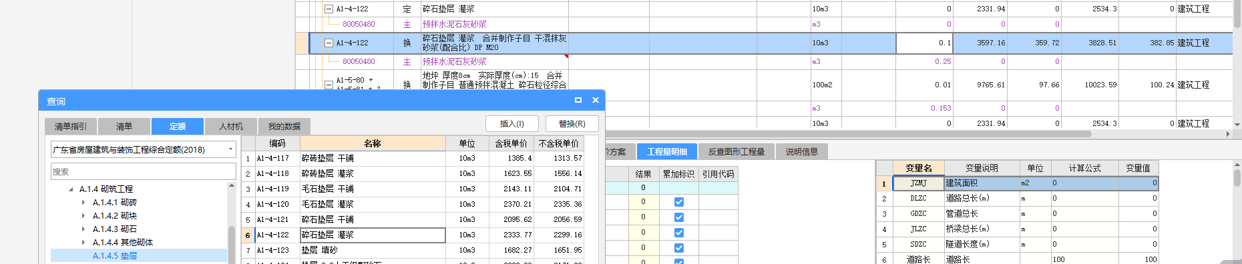1242x264 pixels.
Task: Click main table horizontal scrollbar right arrow
Action: click(x=1227, y=134)
